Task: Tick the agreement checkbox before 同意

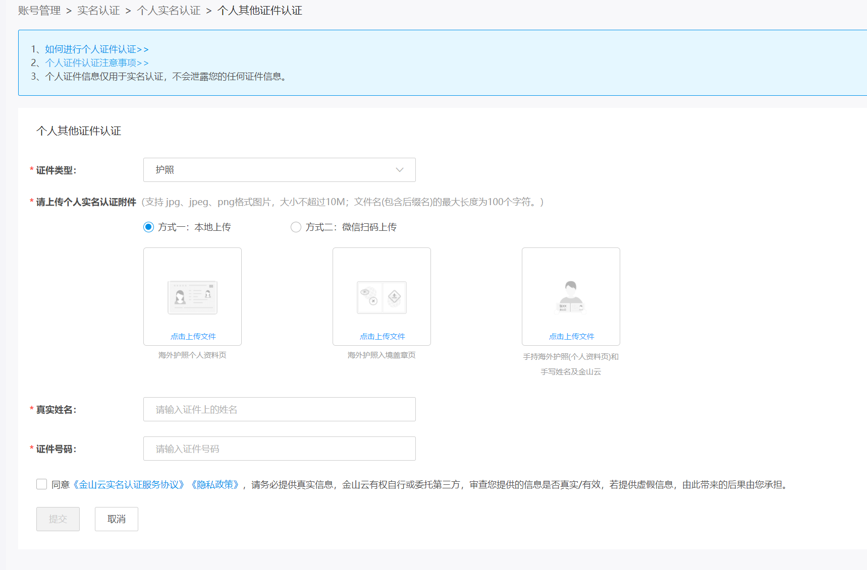Action: (x=42, y=484)
